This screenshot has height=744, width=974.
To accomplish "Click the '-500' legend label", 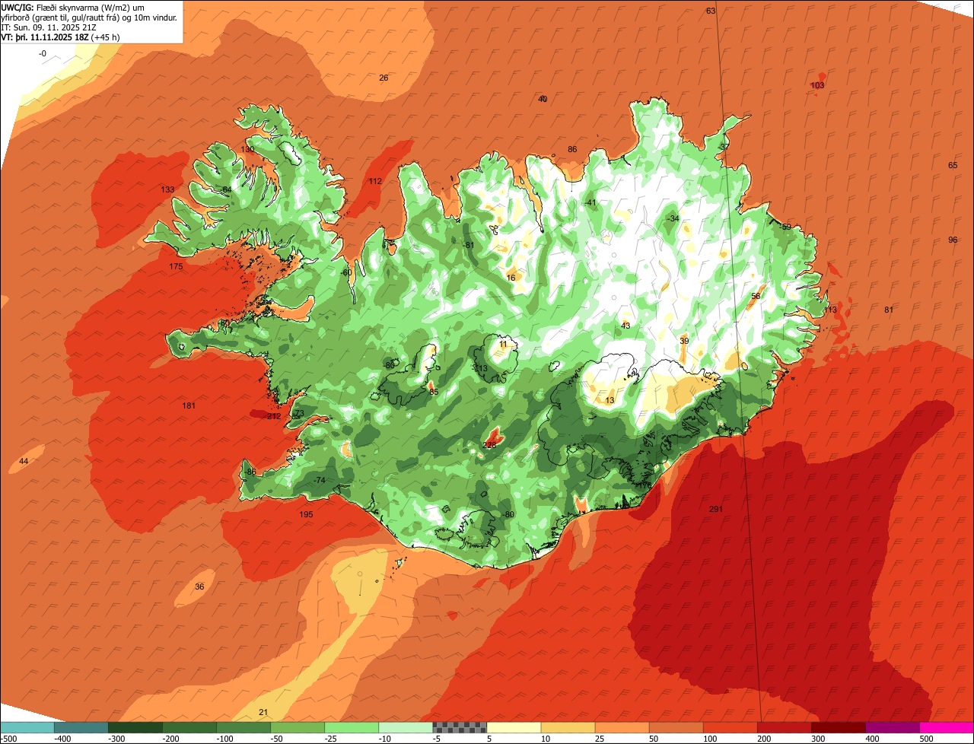I will tap(8, 739).
